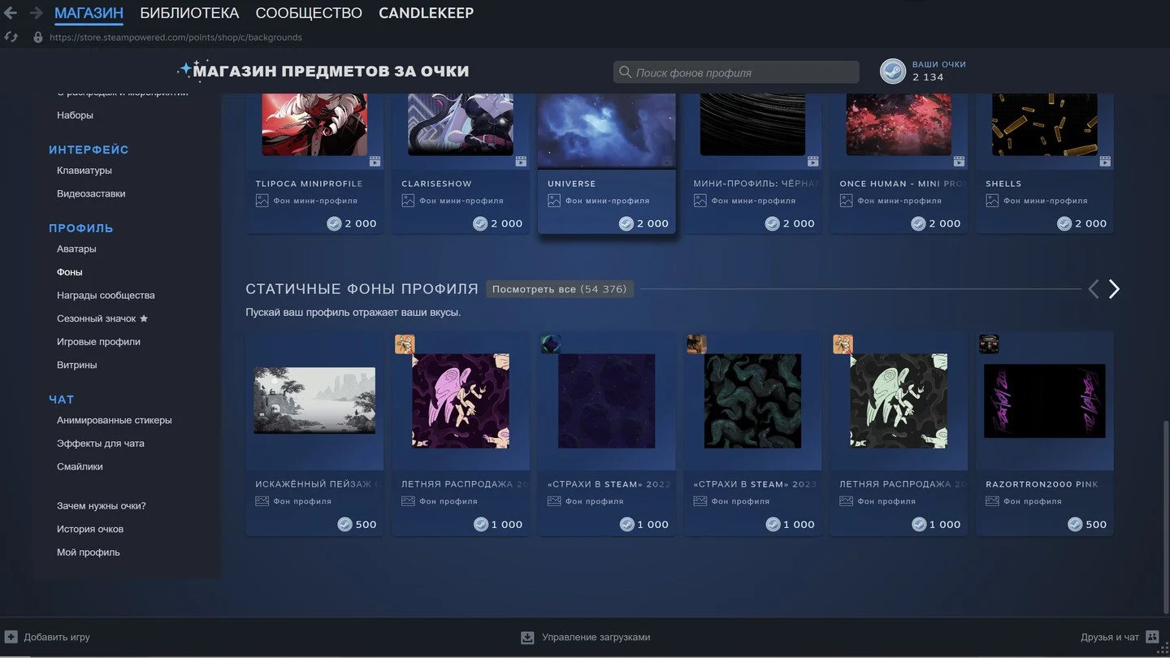The width and height of the screenshot is (1170, 658).
Task: Go back with the left navigation arrow
Action: click(11, 13)
